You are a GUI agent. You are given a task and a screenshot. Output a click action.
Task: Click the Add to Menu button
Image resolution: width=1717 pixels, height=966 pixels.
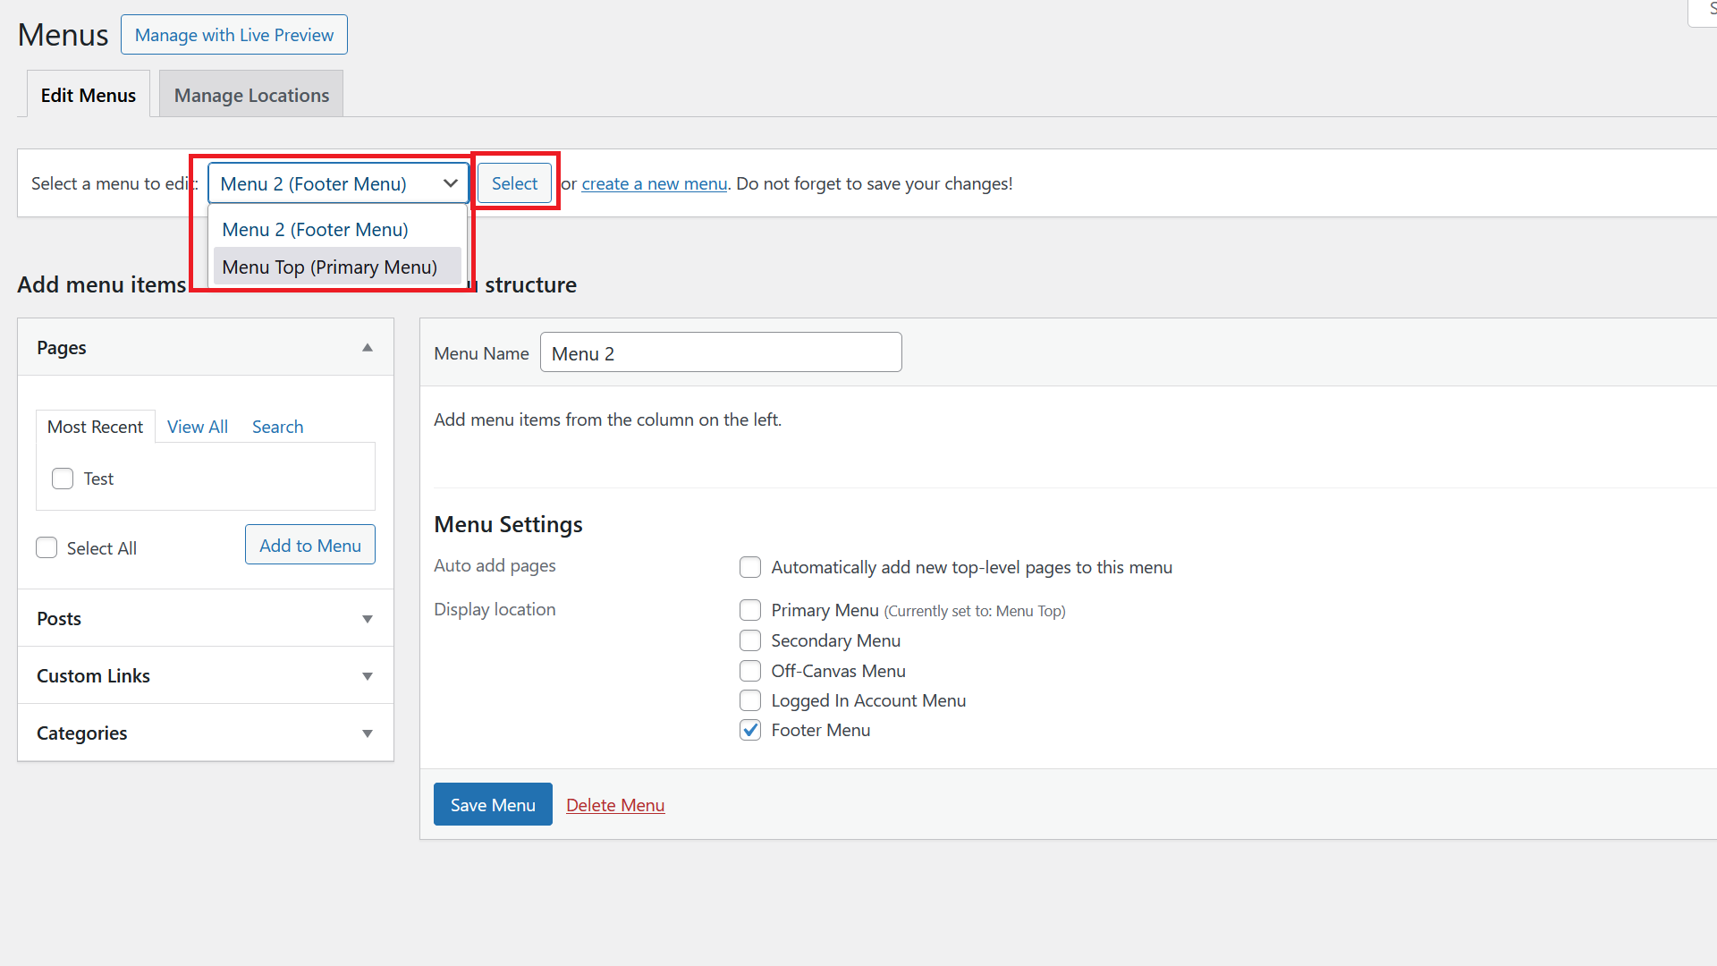point(310,545)
